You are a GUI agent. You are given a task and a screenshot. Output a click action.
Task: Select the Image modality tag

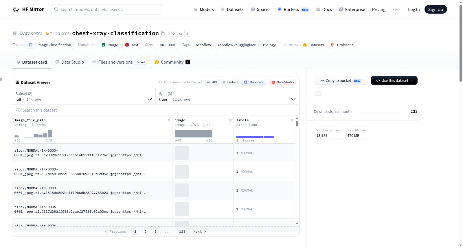click(x=110, y=45)
